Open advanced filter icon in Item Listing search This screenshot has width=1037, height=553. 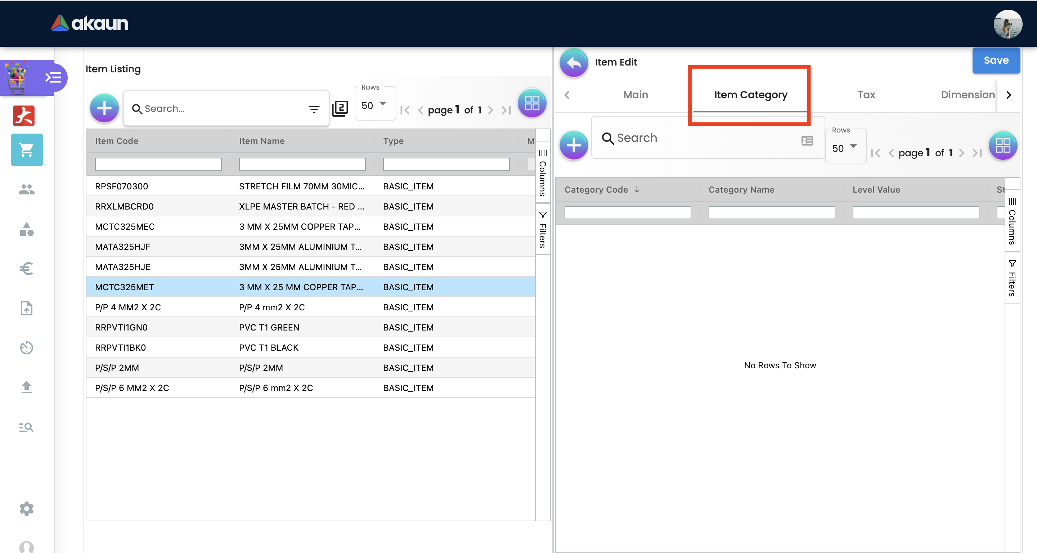point(314,109)
